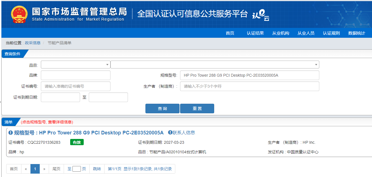Click manufacturer HP Inc. text
The height and width of the screenshot is (177, 372).
[x=309, y=142]
